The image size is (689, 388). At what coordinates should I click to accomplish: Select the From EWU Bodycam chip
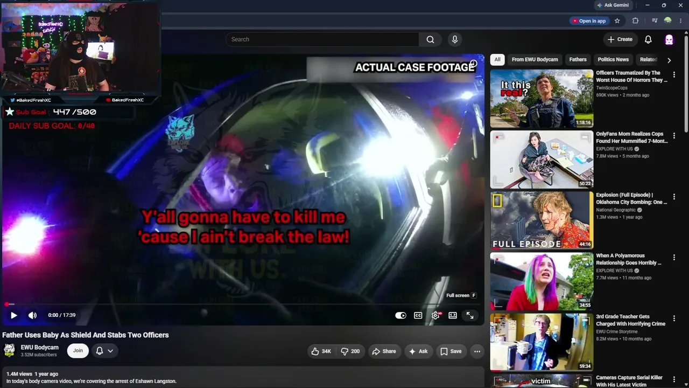pyautogui.click(x=535, y=60)
